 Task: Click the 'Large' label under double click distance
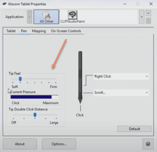click(x=54, y=123)
